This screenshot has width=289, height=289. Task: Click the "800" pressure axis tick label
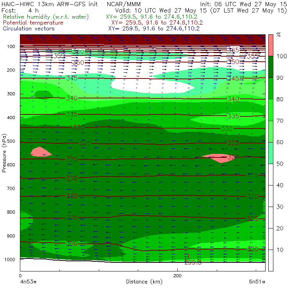coord(11,212)
